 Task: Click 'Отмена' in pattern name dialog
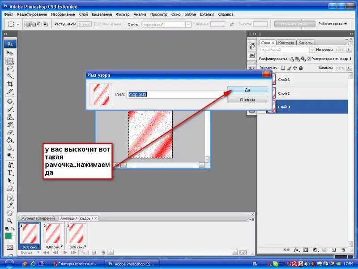[247, 100]
